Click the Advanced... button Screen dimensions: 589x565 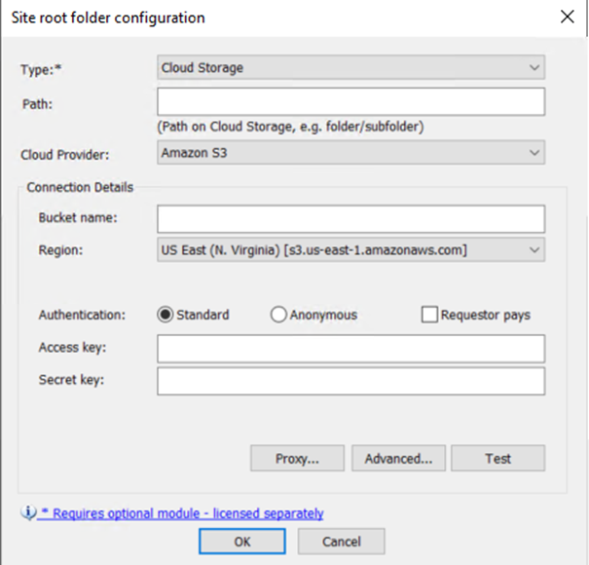pos(398,458)
